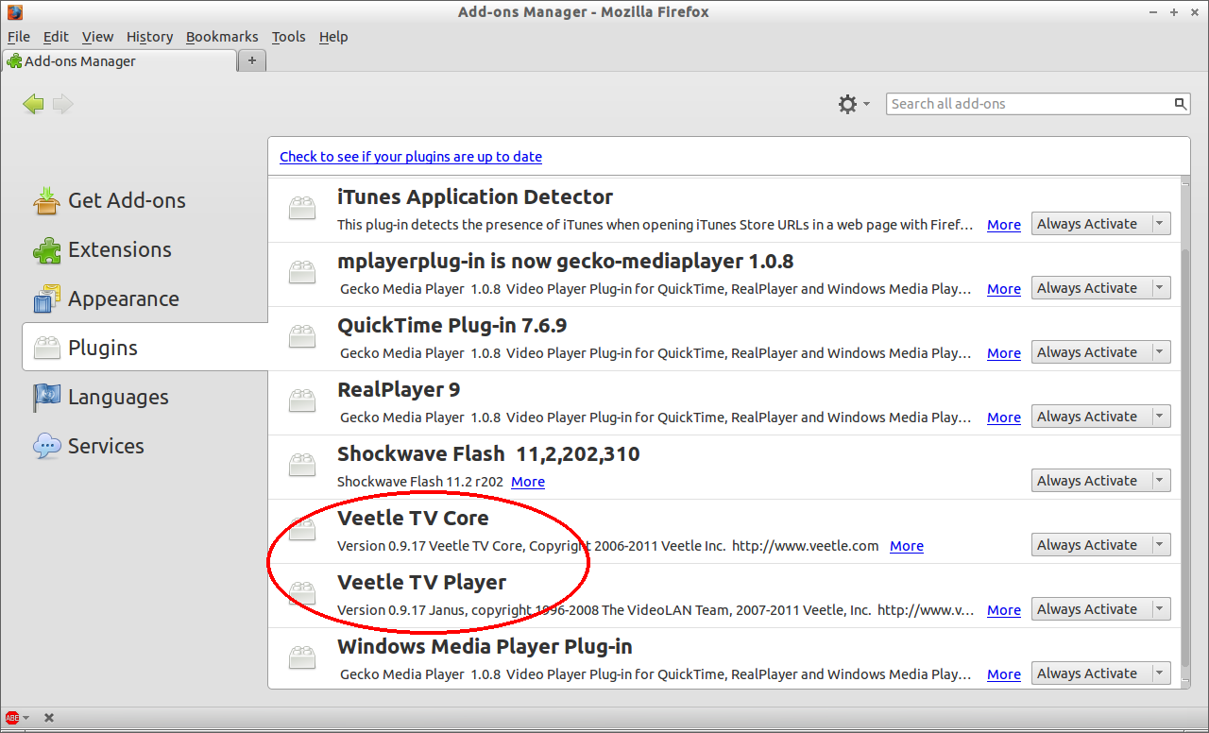This screenshot has height=733, width=1209.
Task: Open the File menu
Action: 19,37
